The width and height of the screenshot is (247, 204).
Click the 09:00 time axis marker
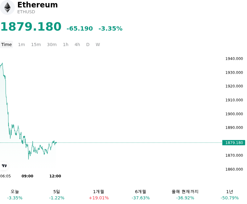point(27,176)
